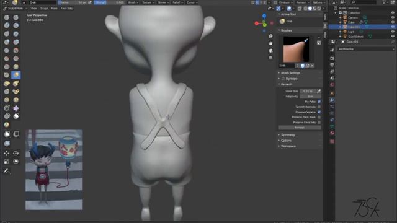Select the Pinch brush tool

(x=7, y=75)
